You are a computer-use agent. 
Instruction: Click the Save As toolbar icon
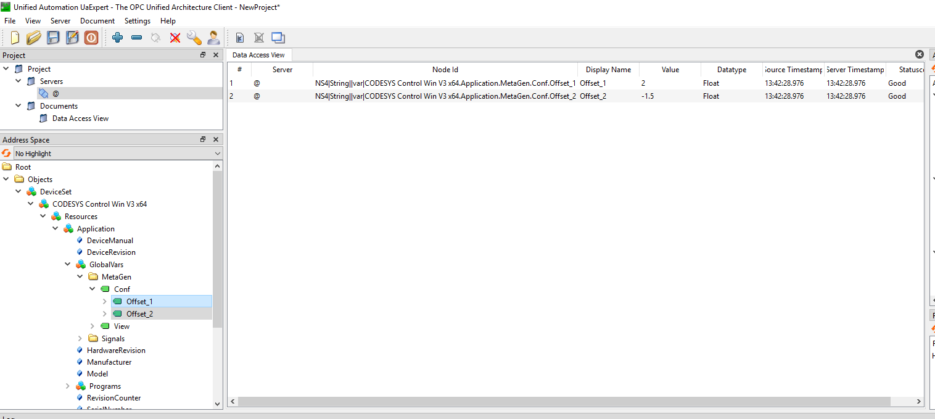click(x=72, y=38)
